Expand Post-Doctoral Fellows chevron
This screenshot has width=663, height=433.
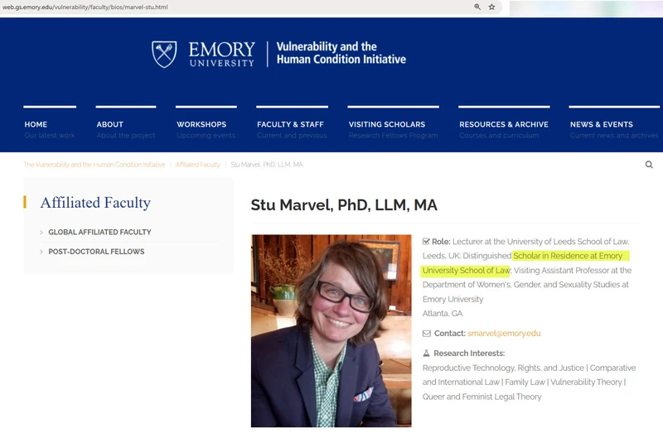coord(41,252)
